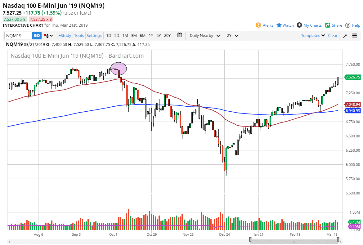Image resolution: width=363 pixels, height=245 pixels.
Task: Clear chart annotations with Clear link
Action: coord(332,35)
